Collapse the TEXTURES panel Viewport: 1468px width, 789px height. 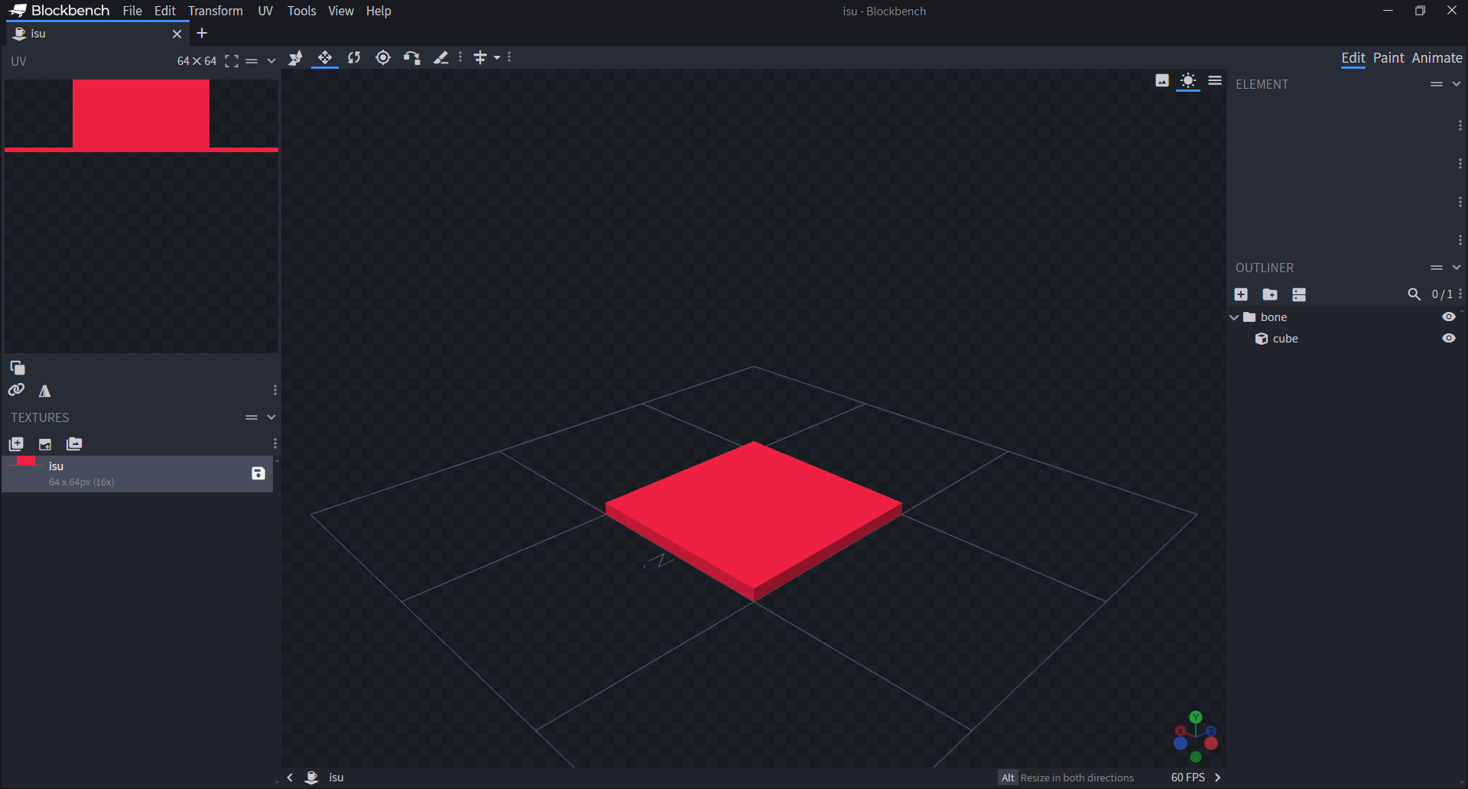click(x=271, y=417)
